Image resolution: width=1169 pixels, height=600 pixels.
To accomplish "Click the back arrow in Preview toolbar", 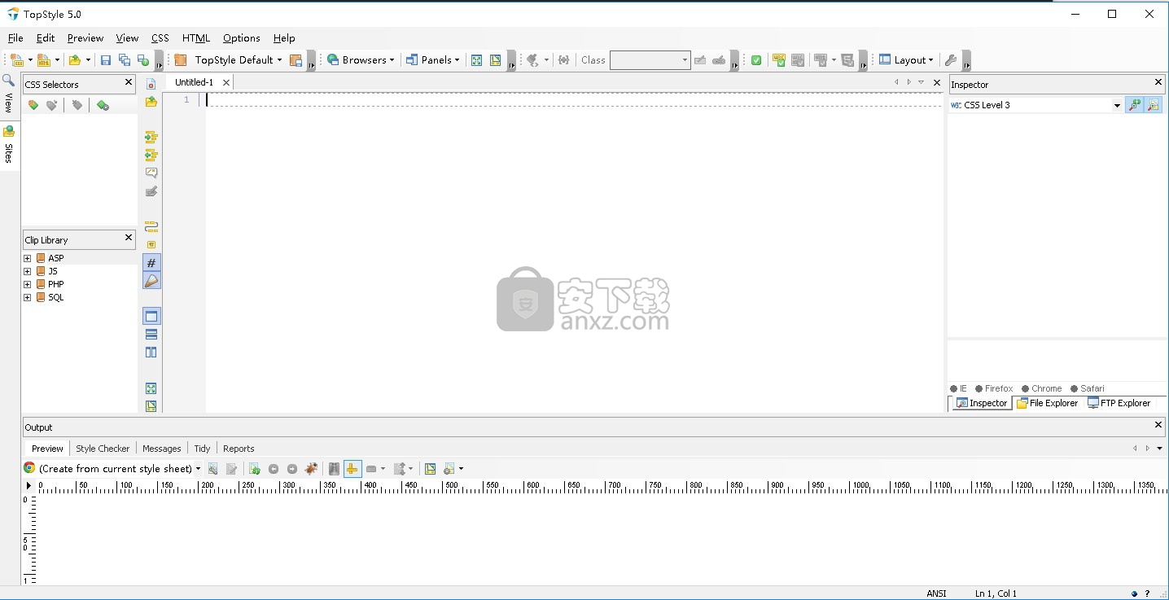I will (274, 468).
